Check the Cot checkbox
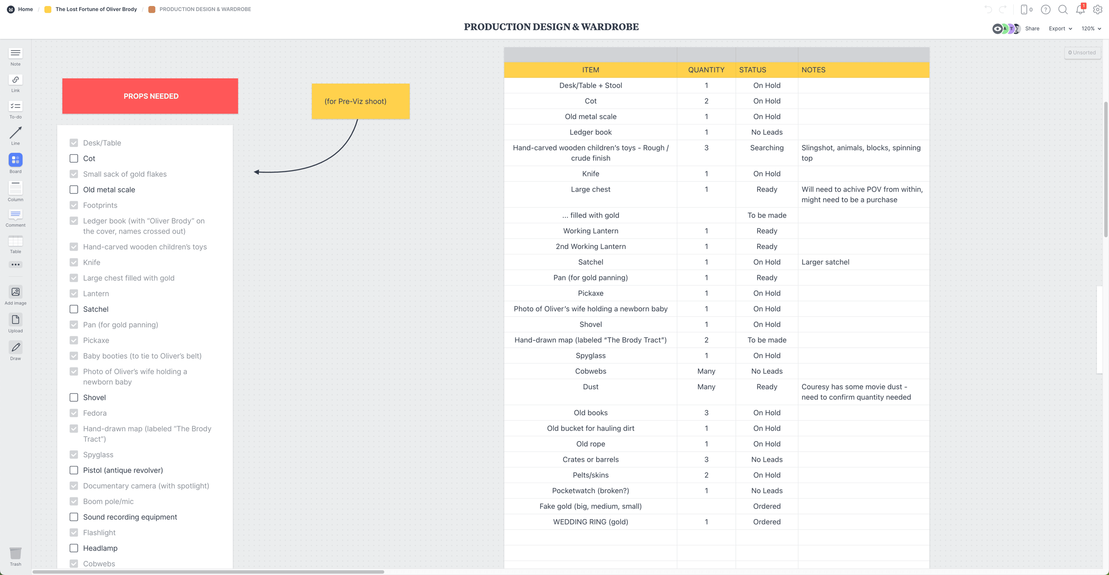This screenshot has height=575, width=1109. tap(74, 158)
